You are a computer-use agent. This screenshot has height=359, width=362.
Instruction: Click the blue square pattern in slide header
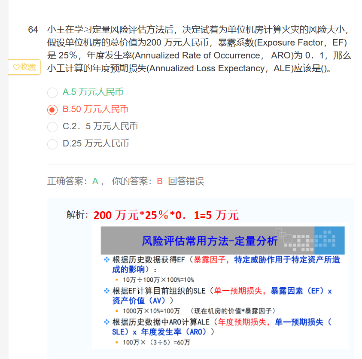click(329, 240)
